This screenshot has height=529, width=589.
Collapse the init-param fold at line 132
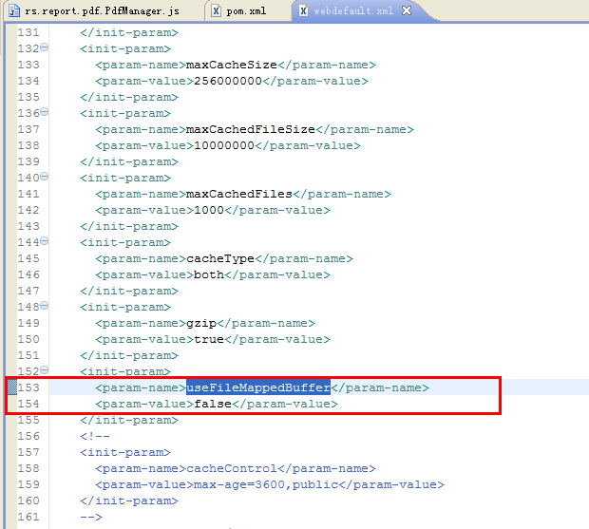pyautogui.click(x=44, y=47)
